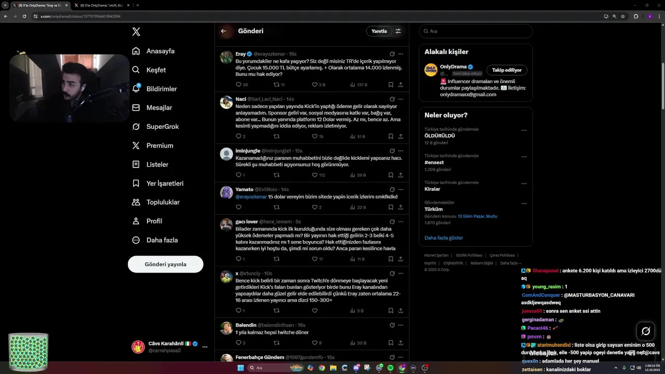Image resolution: width=665 pixels, height=374 pixels.
Task: Open new browser tab
Action: pyautogui.click(x=138, y=5)
